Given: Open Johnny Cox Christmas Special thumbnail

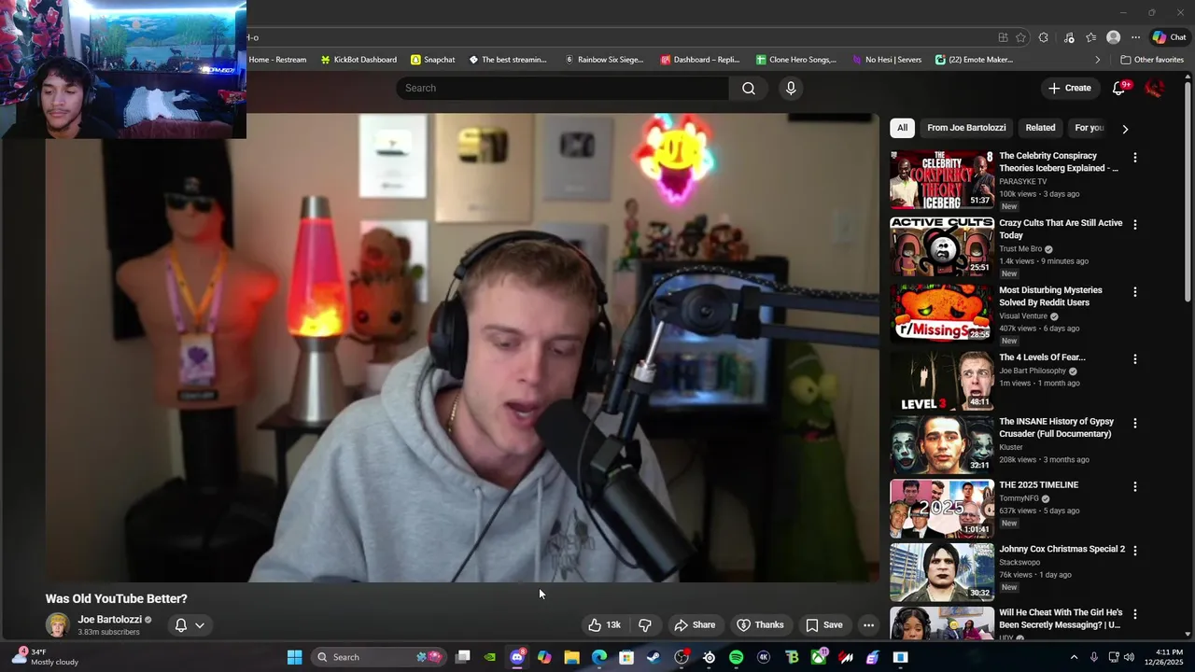Looking at the screenshot, I should pos(941,573).
